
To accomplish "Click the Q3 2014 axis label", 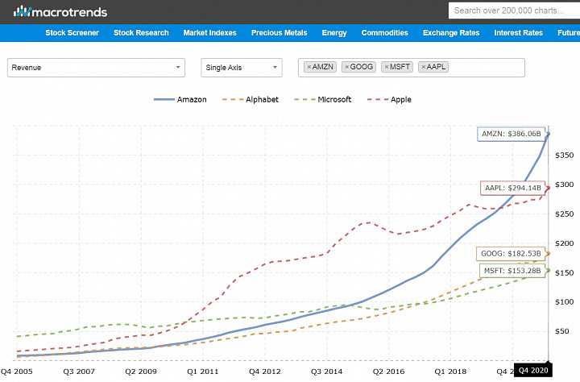I will [x=326, y=372].
